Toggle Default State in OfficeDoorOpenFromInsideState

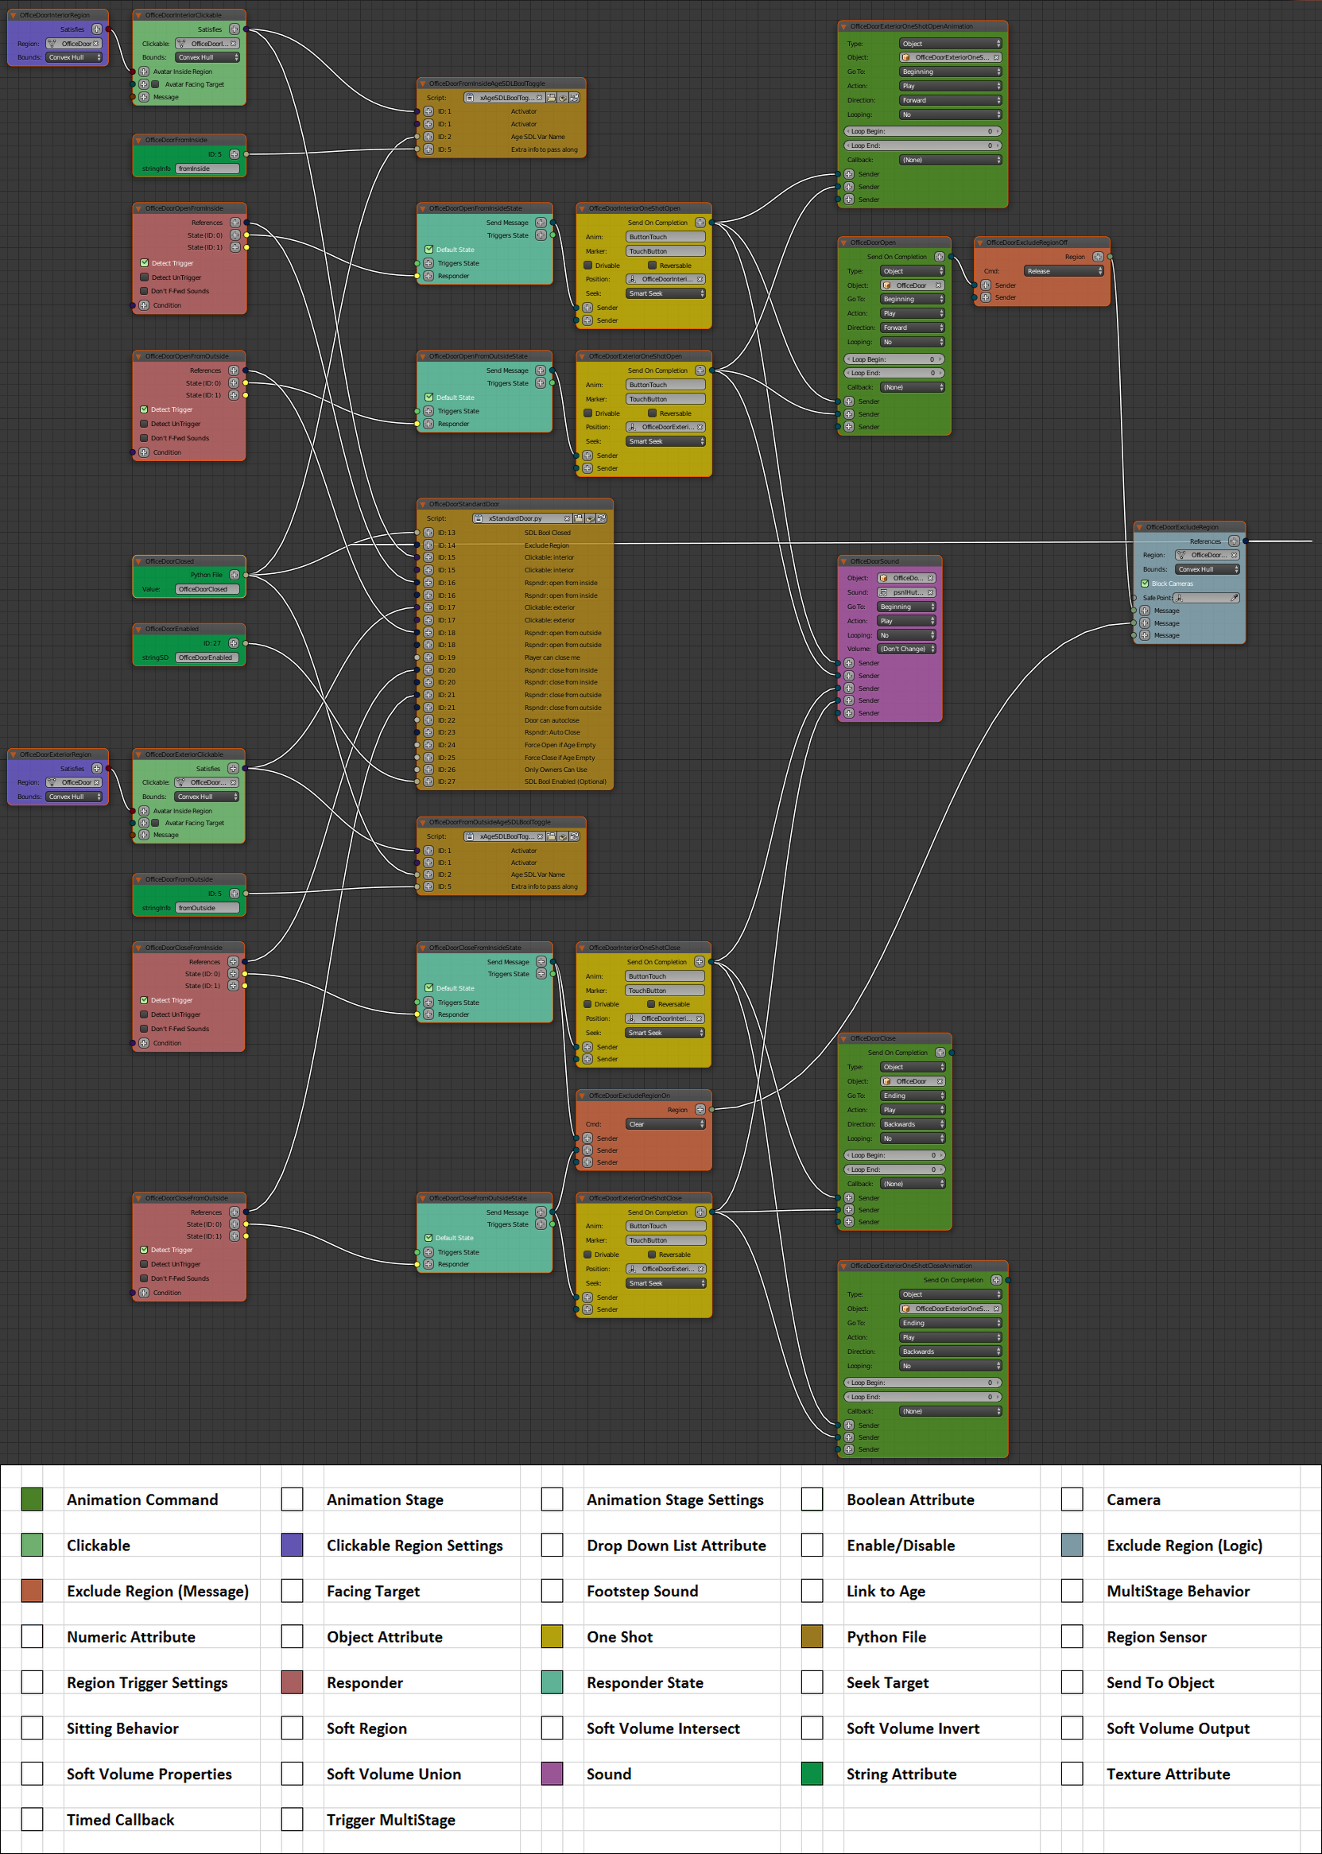428,250
